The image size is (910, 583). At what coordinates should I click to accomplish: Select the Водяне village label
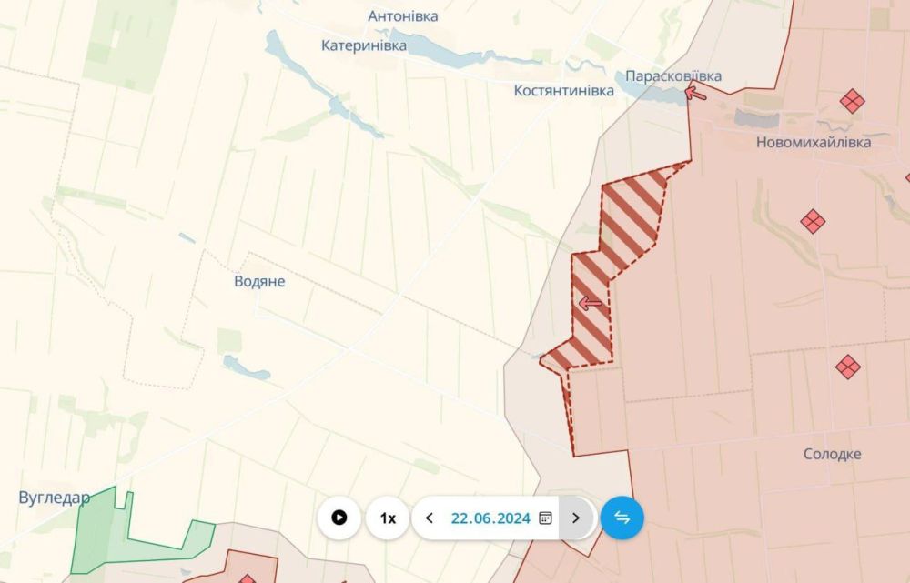pos(259,281)
